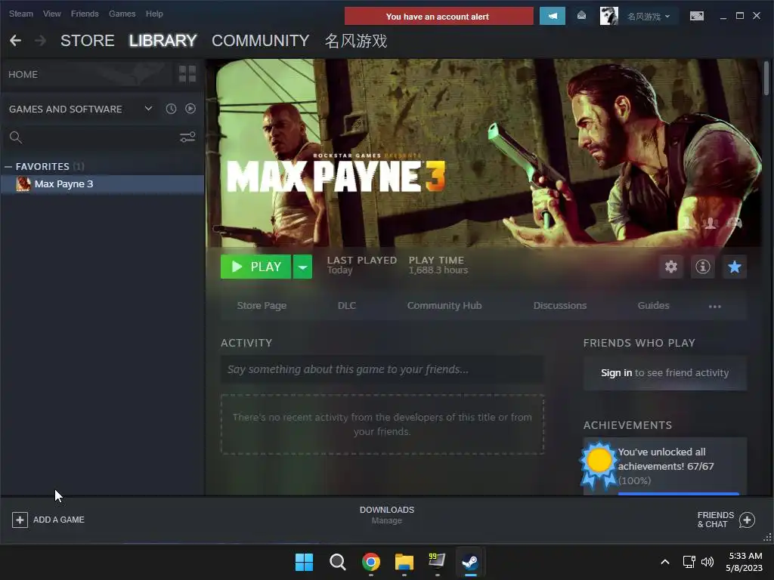Toggle the favorite star for Max Payne 3
The width and height of the screenshot is (774, 580).
(735, 267)
